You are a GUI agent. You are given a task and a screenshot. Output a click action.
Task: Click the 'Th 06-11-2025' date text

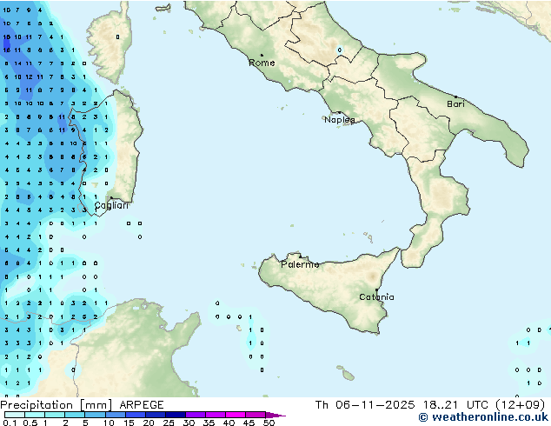pyautogui.click(x=365, y=405)
